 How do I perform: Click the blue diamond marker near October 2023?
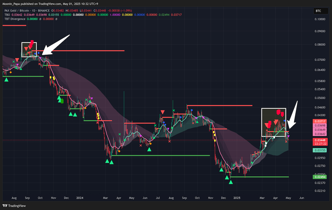pyautogui.click(x=39, y=53)
